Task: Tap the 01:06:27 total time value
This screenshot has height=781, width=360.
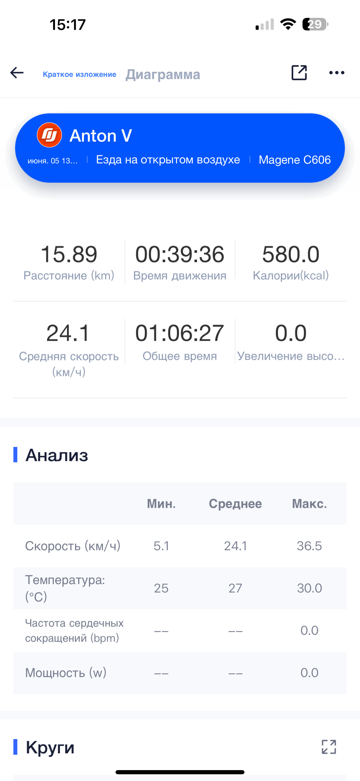Action: pos(180,333)
